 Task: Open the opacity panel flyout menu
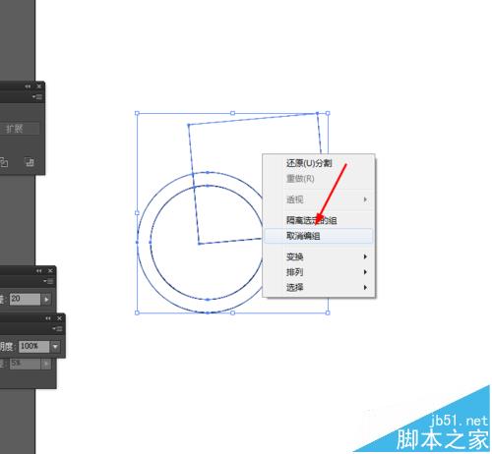pos(57,328)
